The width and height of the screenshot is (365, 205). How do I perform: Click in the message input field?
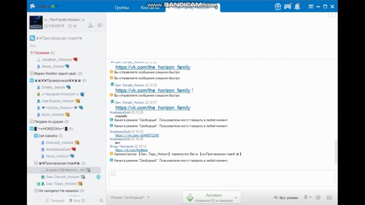click(222, 178)
